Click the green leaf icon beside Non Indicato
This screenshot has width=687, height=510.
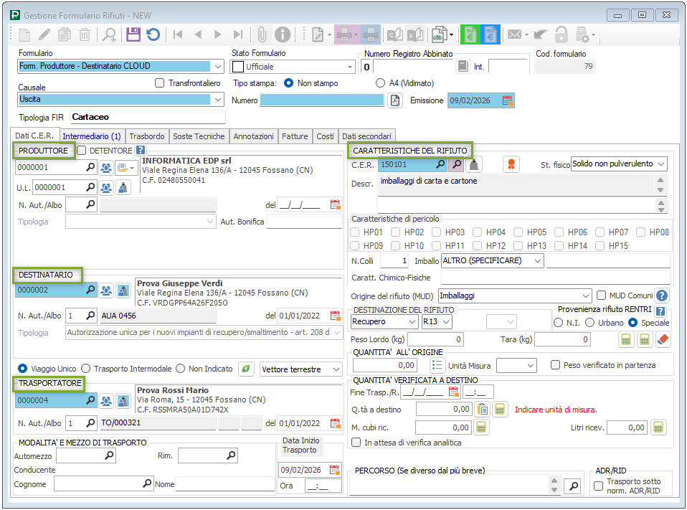tap(246, 369)
